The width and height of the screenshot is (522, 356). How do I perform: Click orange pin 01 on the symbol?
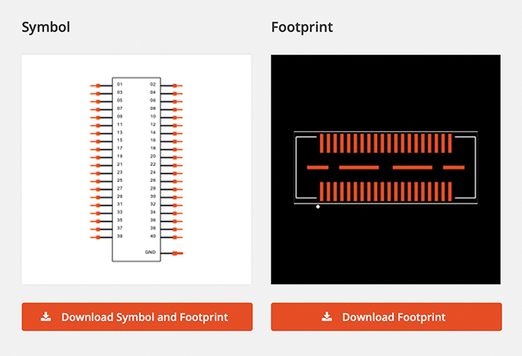pos(96,85)
